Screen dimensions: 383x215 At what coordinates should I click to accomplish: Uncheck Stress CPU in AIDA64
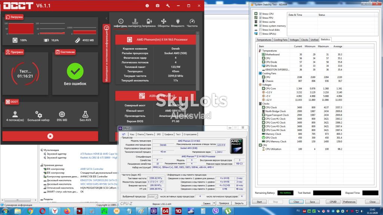[x=260, y=14]
